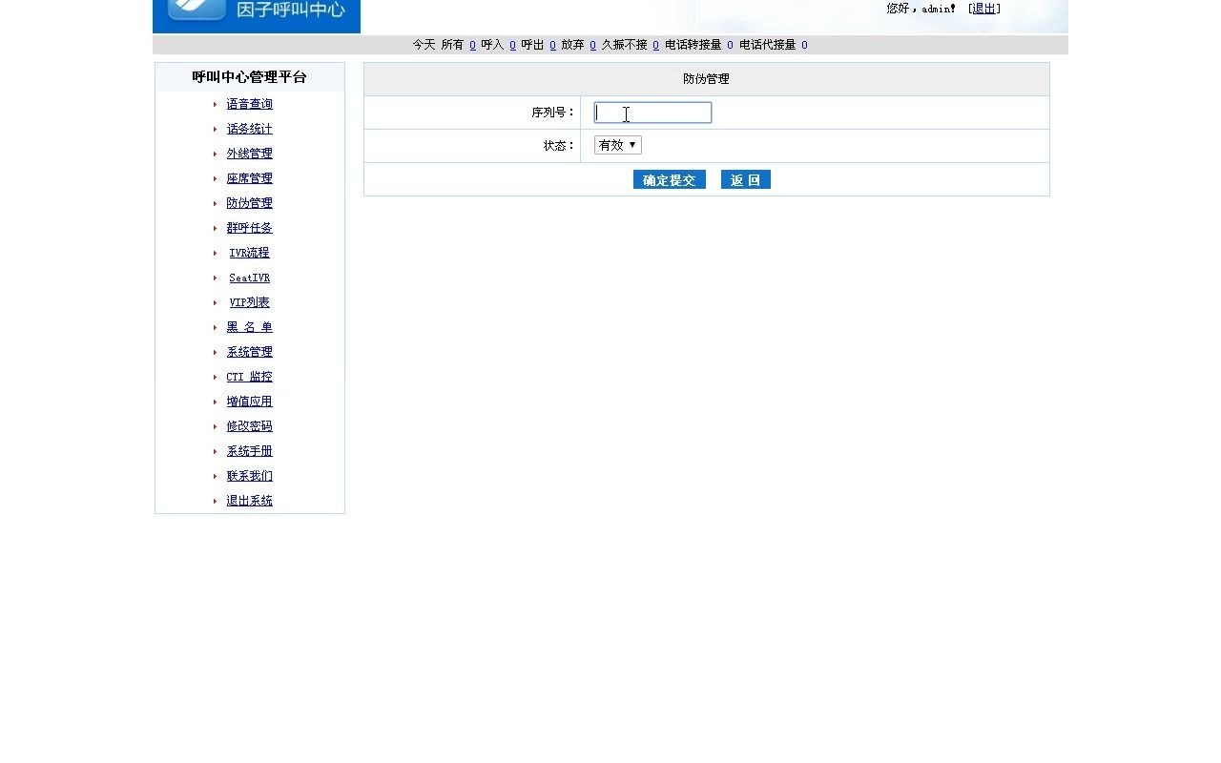Click the 返 回 button
This screenshot has height=763, width=1221.
pyautogui.click(x=745, y=179)
